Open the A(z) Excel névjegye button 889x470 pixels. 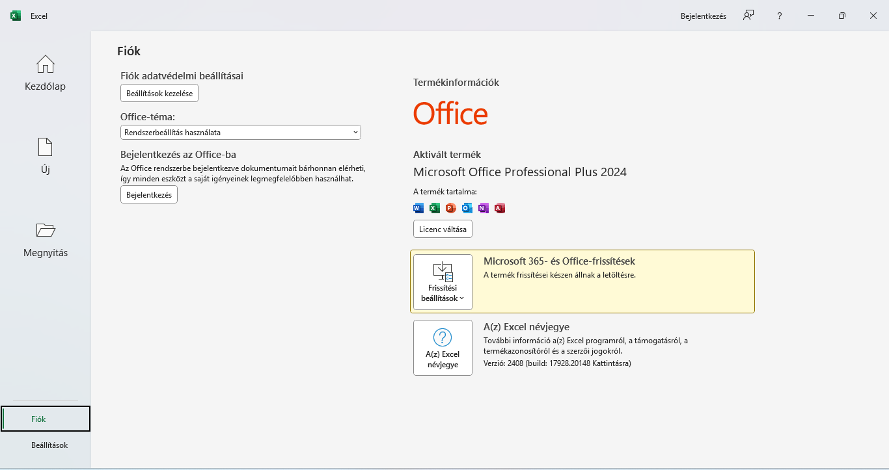coord(443,348)
